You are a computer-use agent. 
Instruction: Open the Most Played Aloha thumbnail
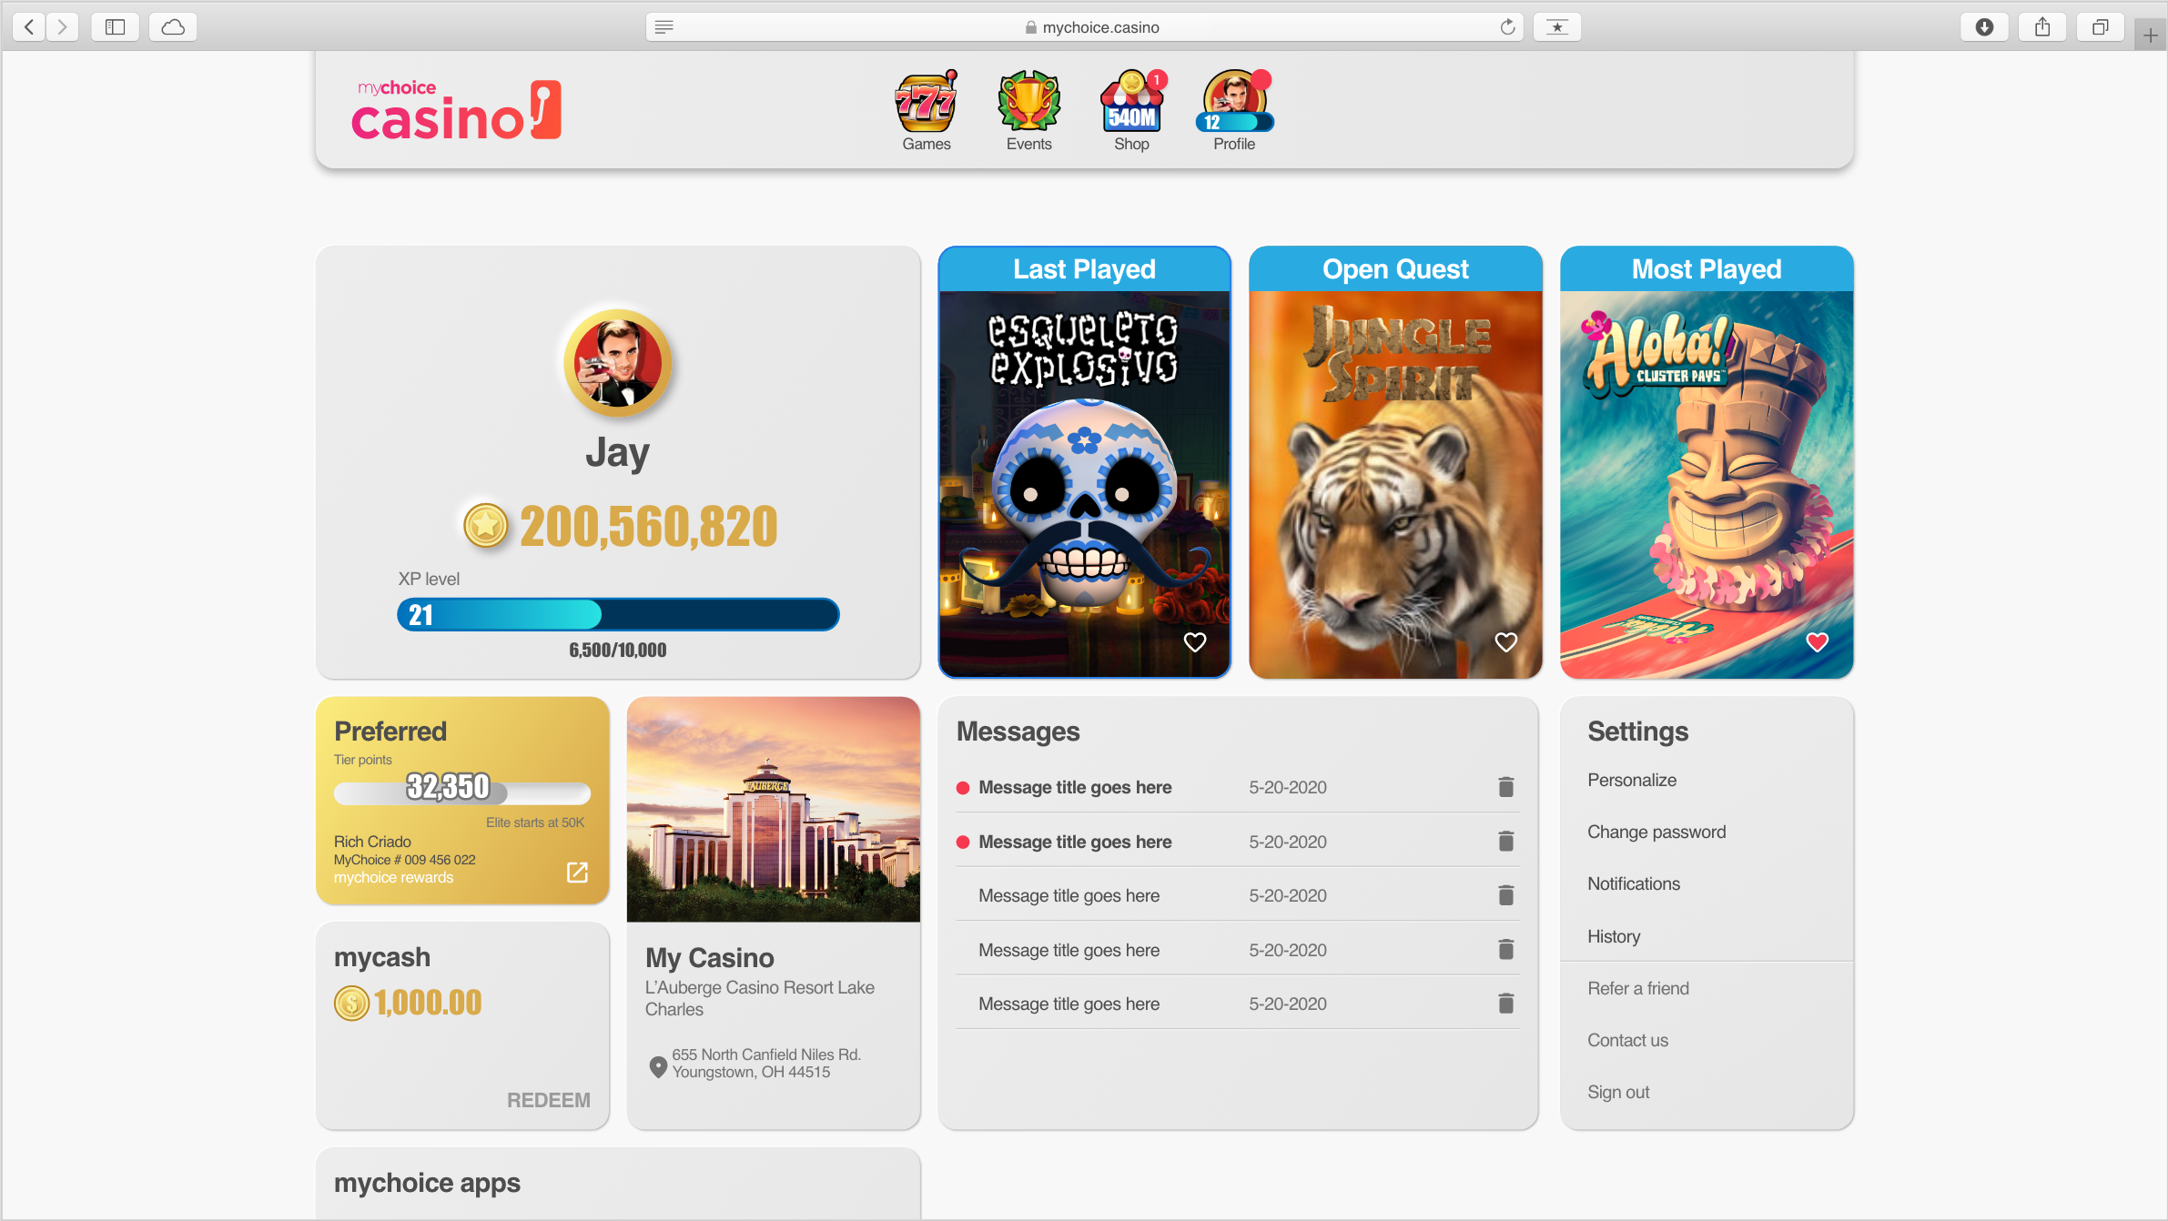click(1707, 484)
